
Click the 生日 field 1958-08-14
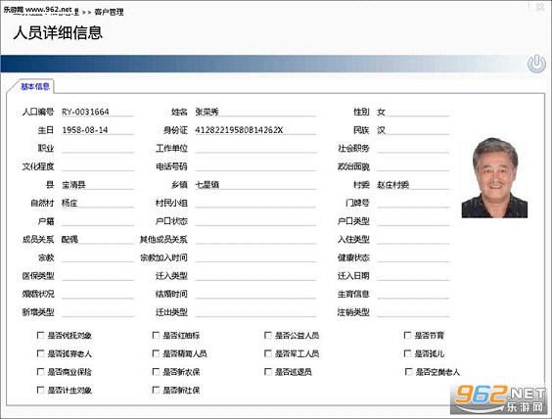tap(98, 130)
